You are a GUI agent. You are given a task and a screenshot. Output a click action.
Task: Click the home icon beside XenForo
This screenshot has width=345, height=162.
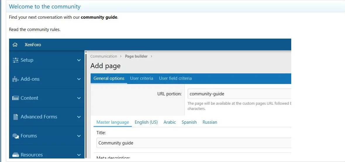point(15,45)
